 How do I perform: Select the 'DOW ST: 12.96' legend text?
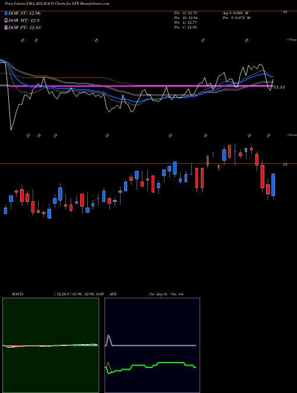click(x=24, y=14)
